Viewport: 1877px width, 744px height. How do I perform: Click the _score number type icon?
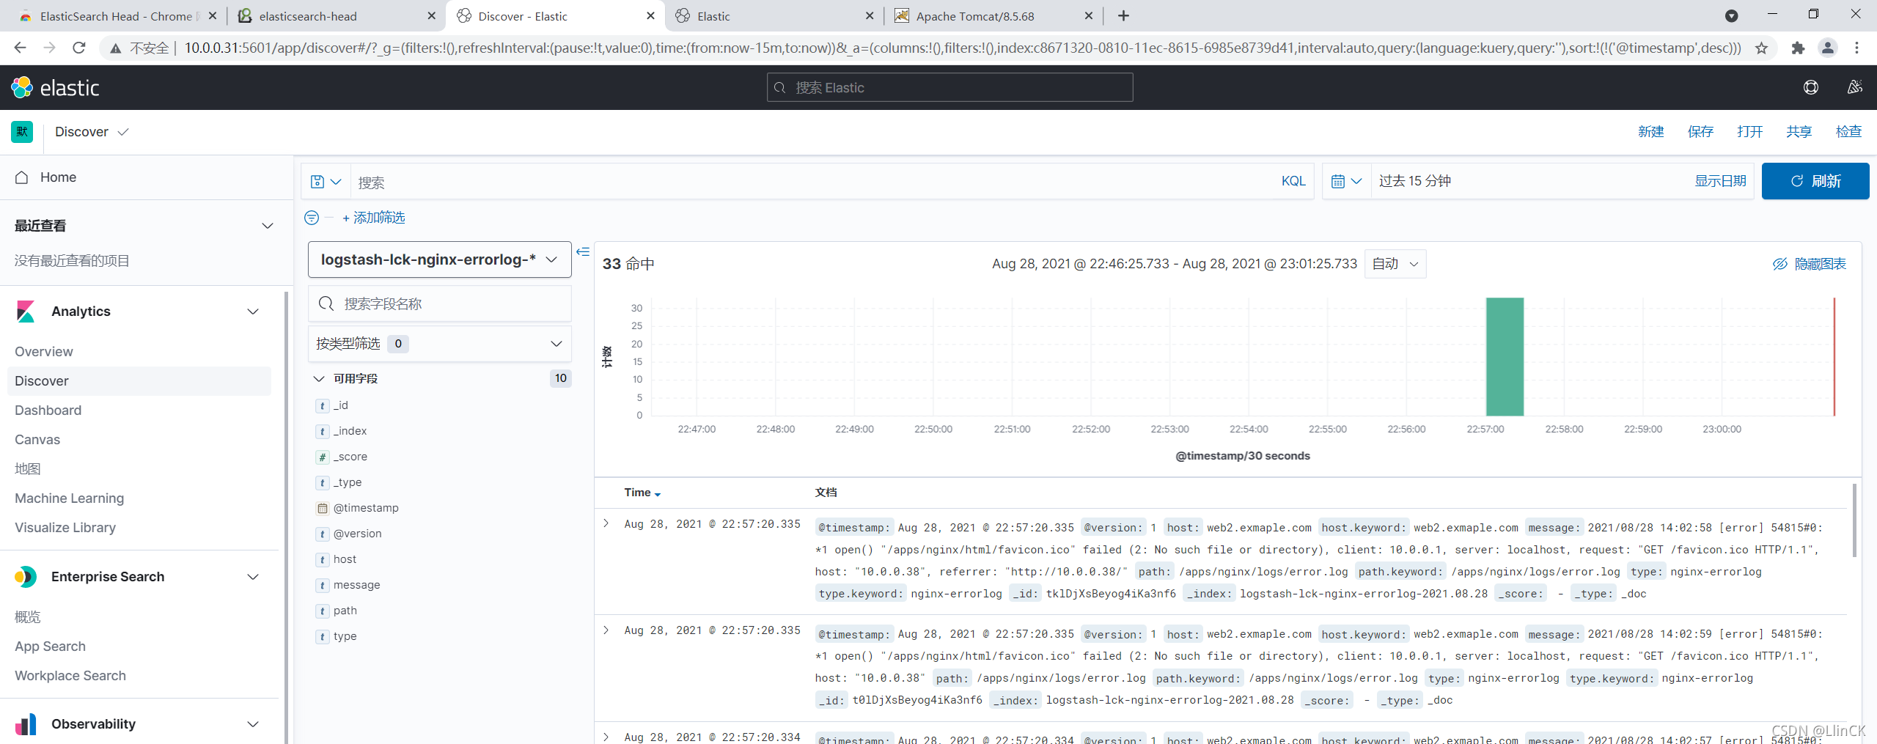[x=323, y=457]
